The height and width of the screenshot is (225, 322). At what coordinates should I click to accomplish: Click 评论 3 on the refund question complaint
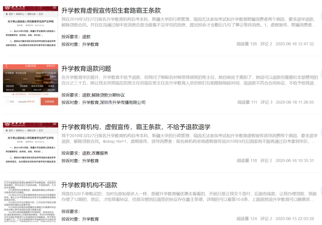point(266,102)
